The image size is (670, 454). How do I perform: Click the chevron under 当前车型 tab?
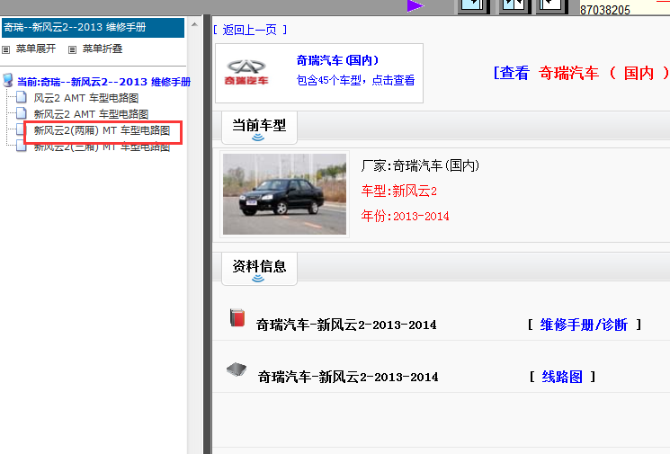[x=258, y=137]
